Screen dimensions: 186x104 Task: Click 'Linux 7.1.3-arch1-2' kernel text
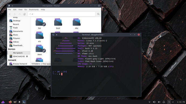click(x=97, y=41)
